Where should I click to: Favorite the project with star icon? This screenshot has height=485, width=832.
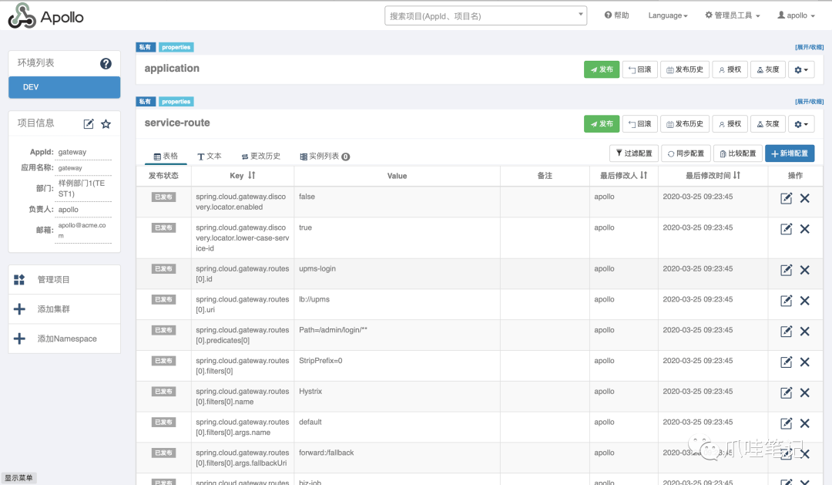click(106, 124)
